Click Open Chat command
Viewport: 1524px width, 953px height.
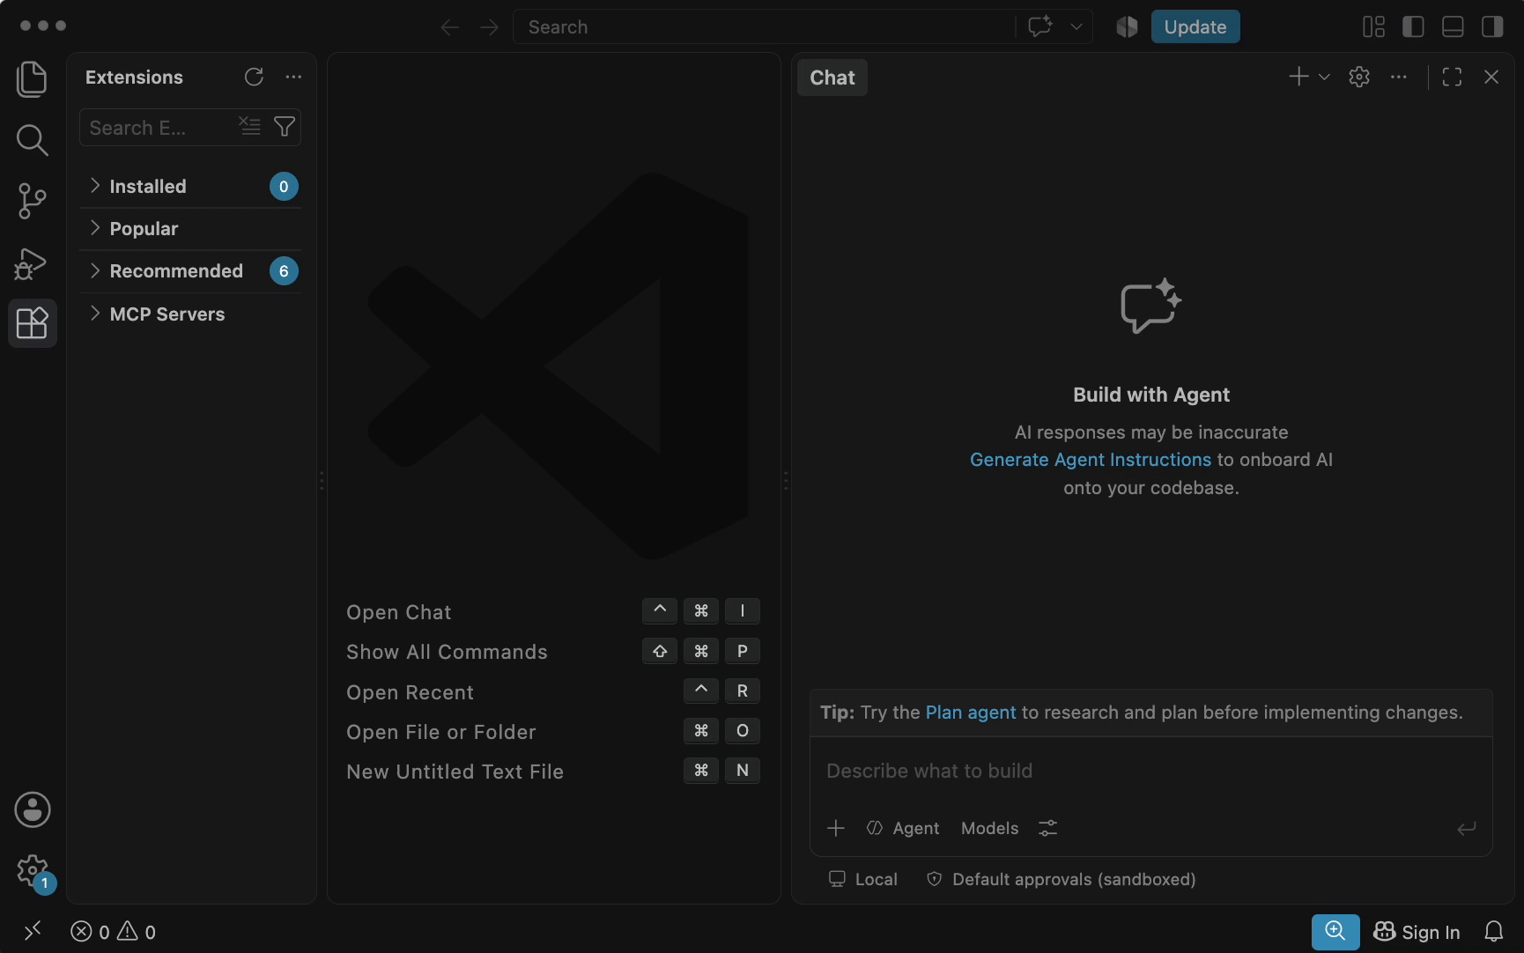[399, 612]
